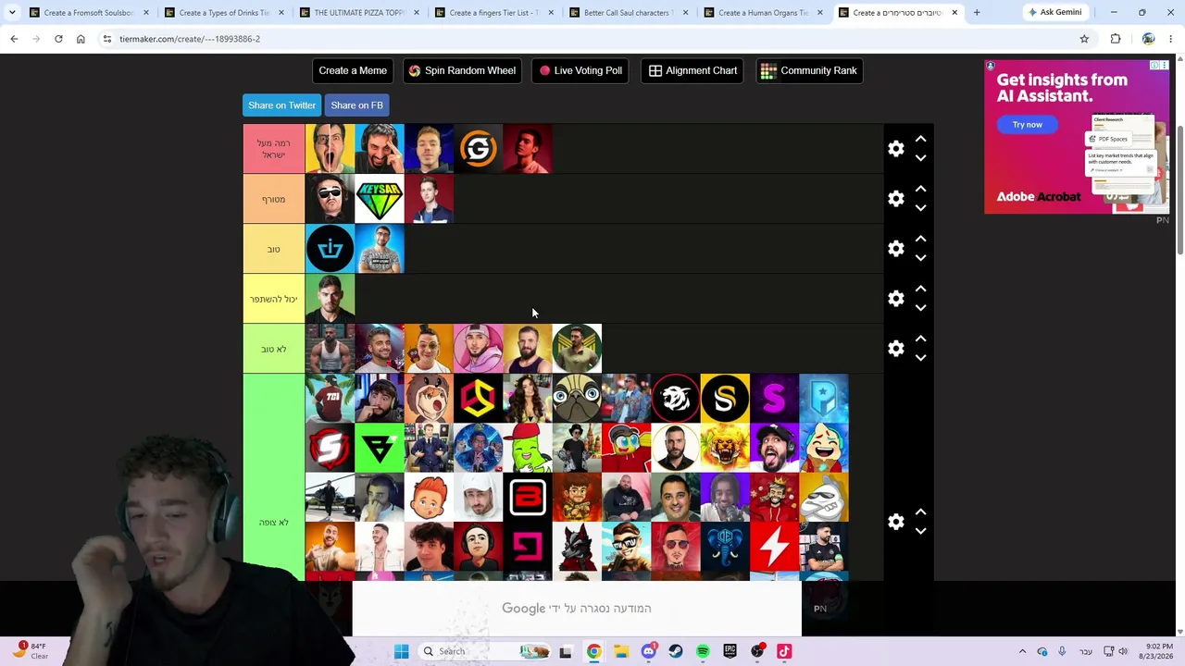Move the טוב tier down
The width and height of the screenshot is (1185, 666).
920,259
